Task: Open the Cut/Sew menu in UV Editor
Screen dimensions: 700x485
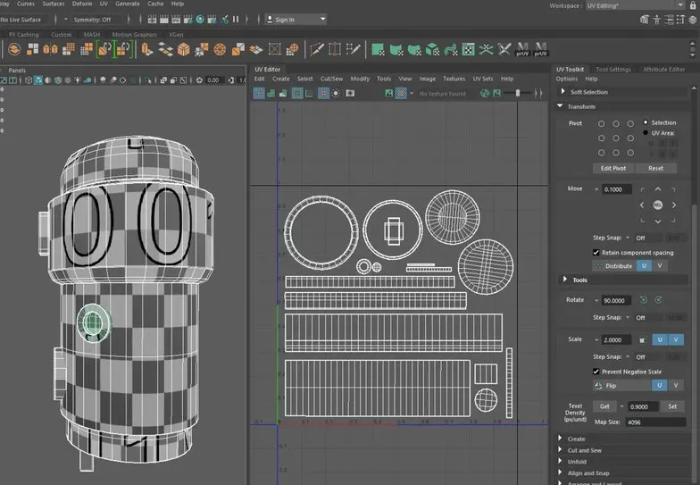Action: click(x=332, y=79)
